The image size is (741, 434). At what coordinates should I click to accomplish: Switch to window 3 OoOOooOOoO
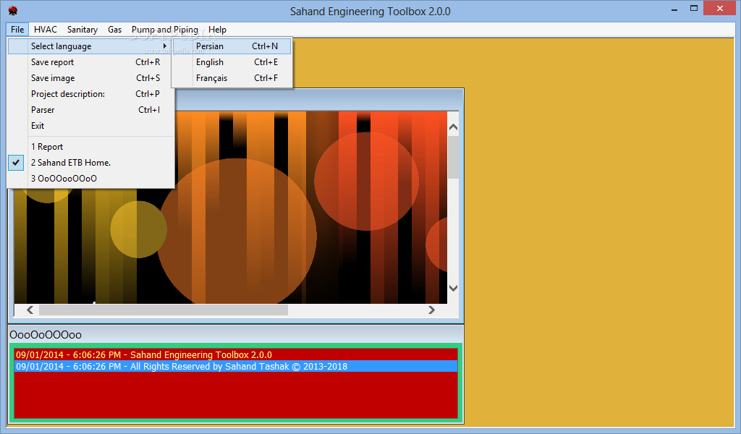[90, 179]
